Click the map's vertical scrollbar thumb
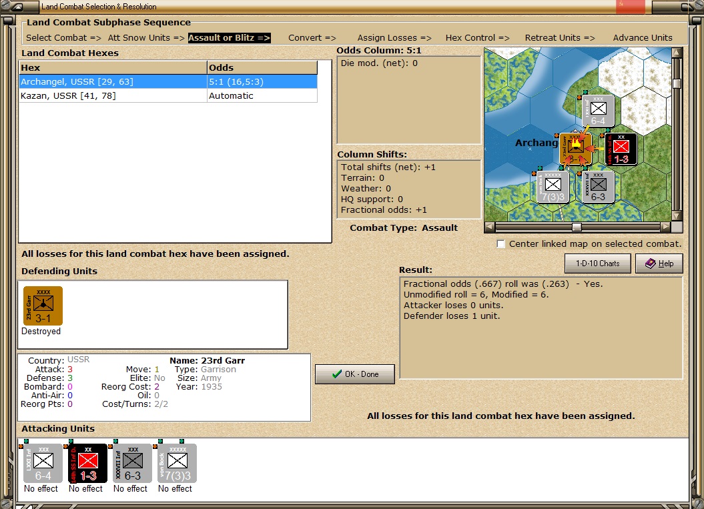Image resolution: width=704 pixels, height=509 pixels. pyautogui.click(x=677, y=83)
